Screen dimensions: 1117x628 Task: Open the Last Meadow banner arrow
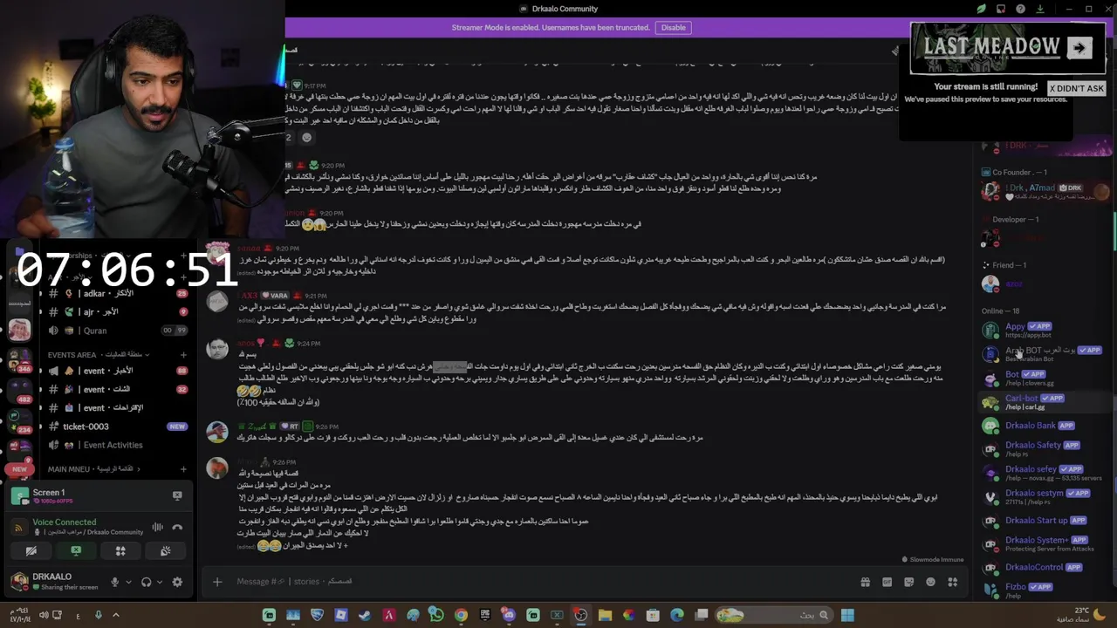pos(1079,48)
